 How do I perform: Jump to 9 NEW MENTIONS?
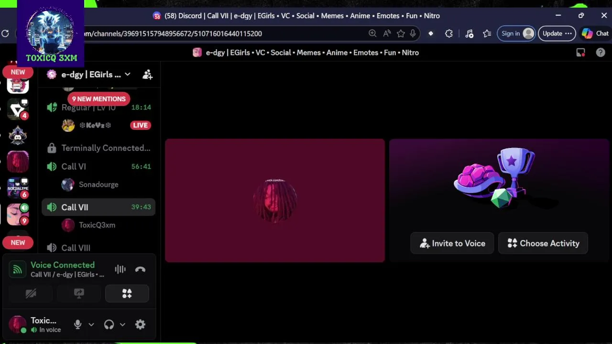tap(98, 99)
